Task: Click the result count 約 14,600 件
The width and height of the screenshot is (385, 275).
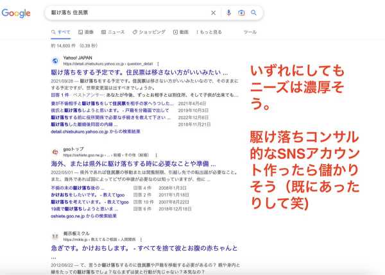Action: tap(63, 46)
